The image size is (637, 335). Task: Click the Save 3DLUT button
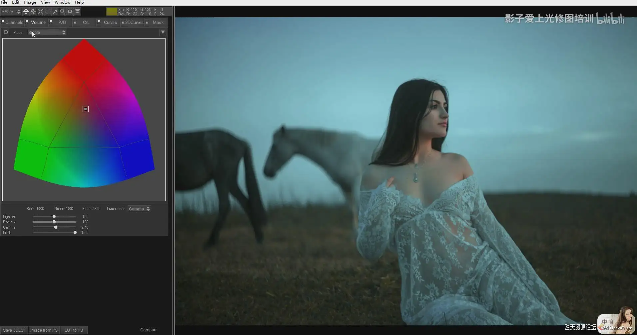tap(14, 330)
